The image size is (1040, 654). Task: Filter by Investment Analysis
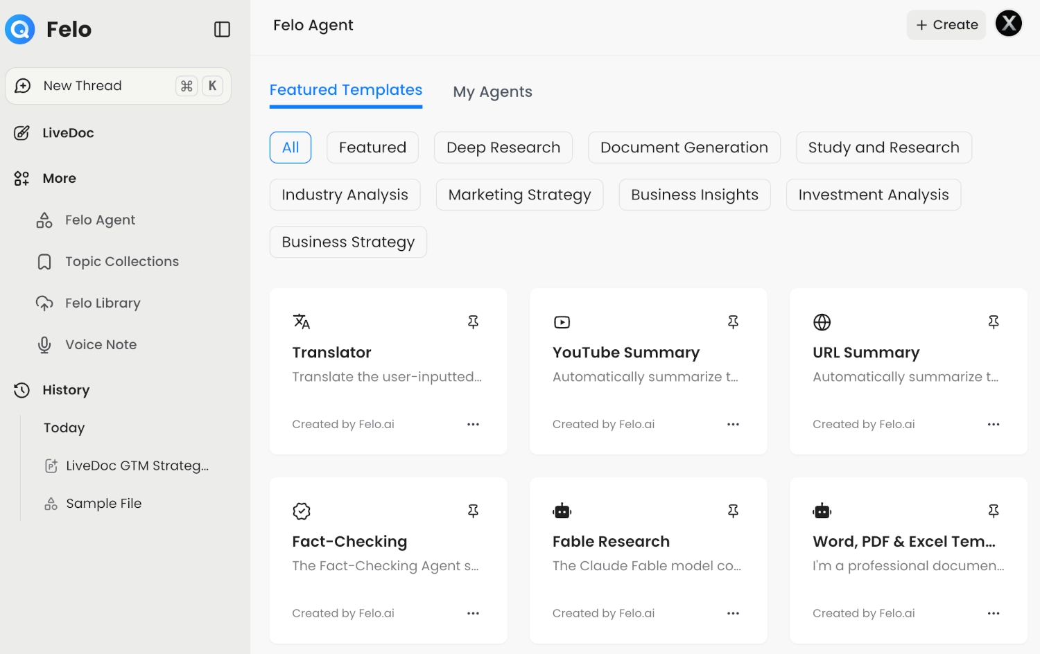pyautogui.click(x=874, y=195)
